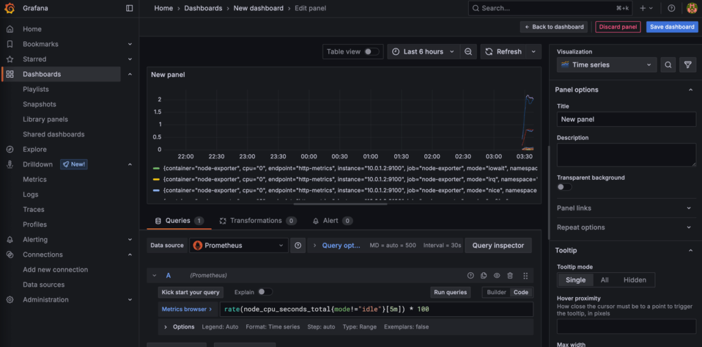The image size is (702, 347).
Task: Click the Drilldown sidebar icon
Action: tap(10, 165)
